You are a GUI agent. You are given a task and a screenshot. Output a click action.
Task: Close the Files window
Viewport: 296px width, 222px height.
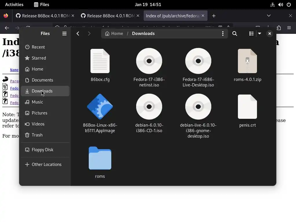(270, 34)
